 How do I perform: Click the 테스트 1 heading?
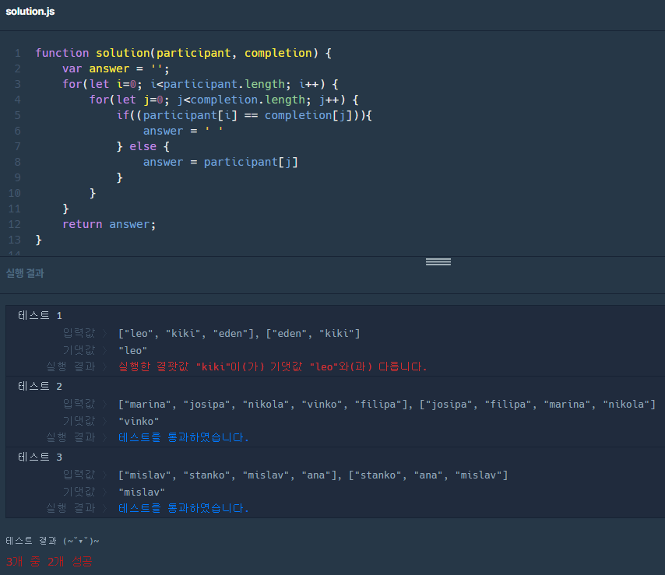tap(40, 316)
